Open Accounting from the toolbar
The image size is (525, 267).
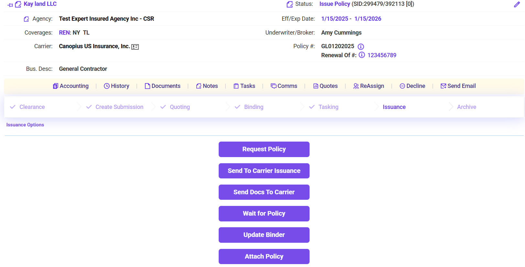click(x=71, y=86)
